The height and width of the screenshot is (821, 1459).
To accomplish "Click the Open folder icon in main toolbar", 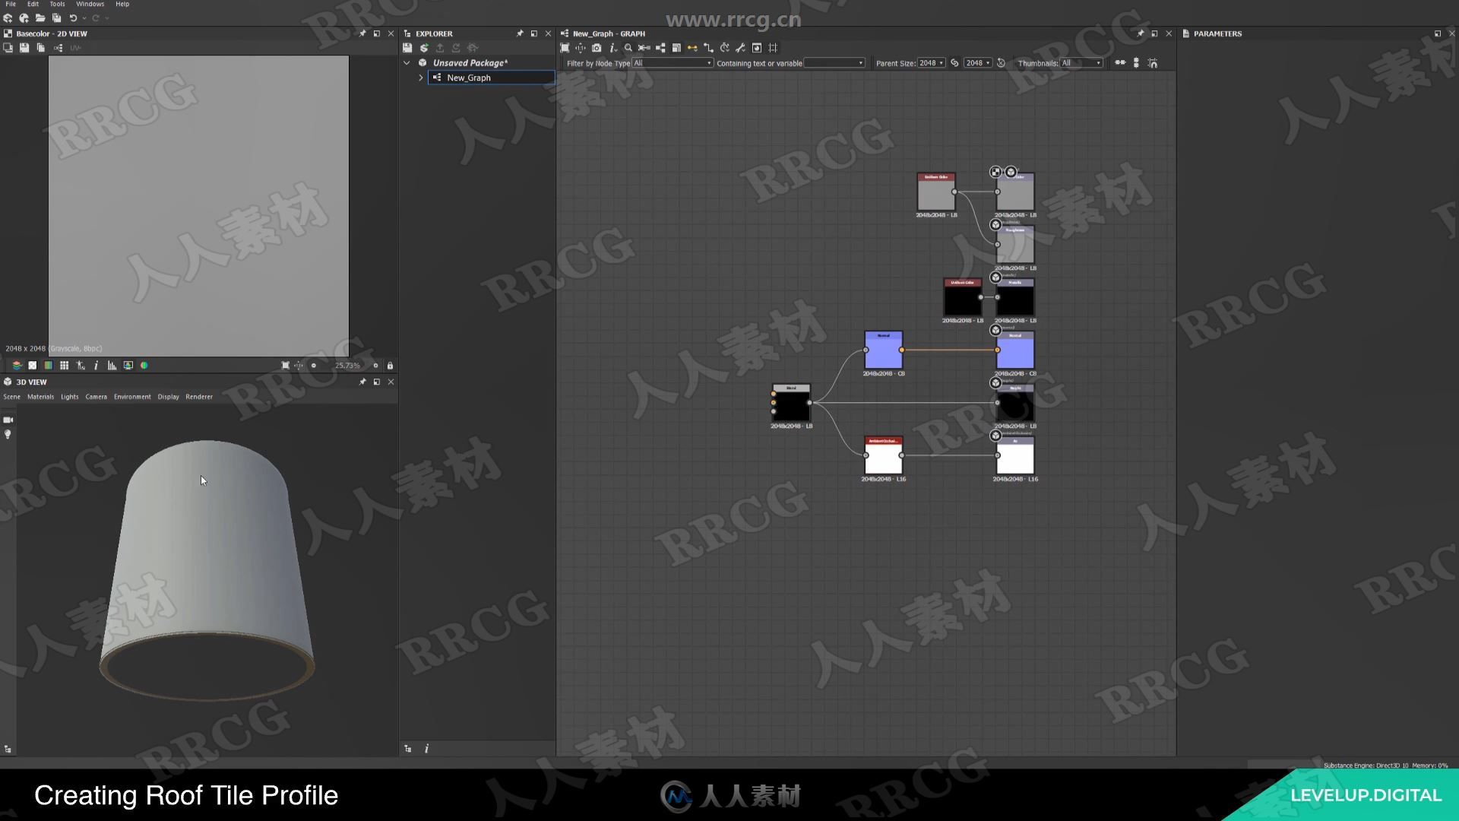I will [40, 18].
